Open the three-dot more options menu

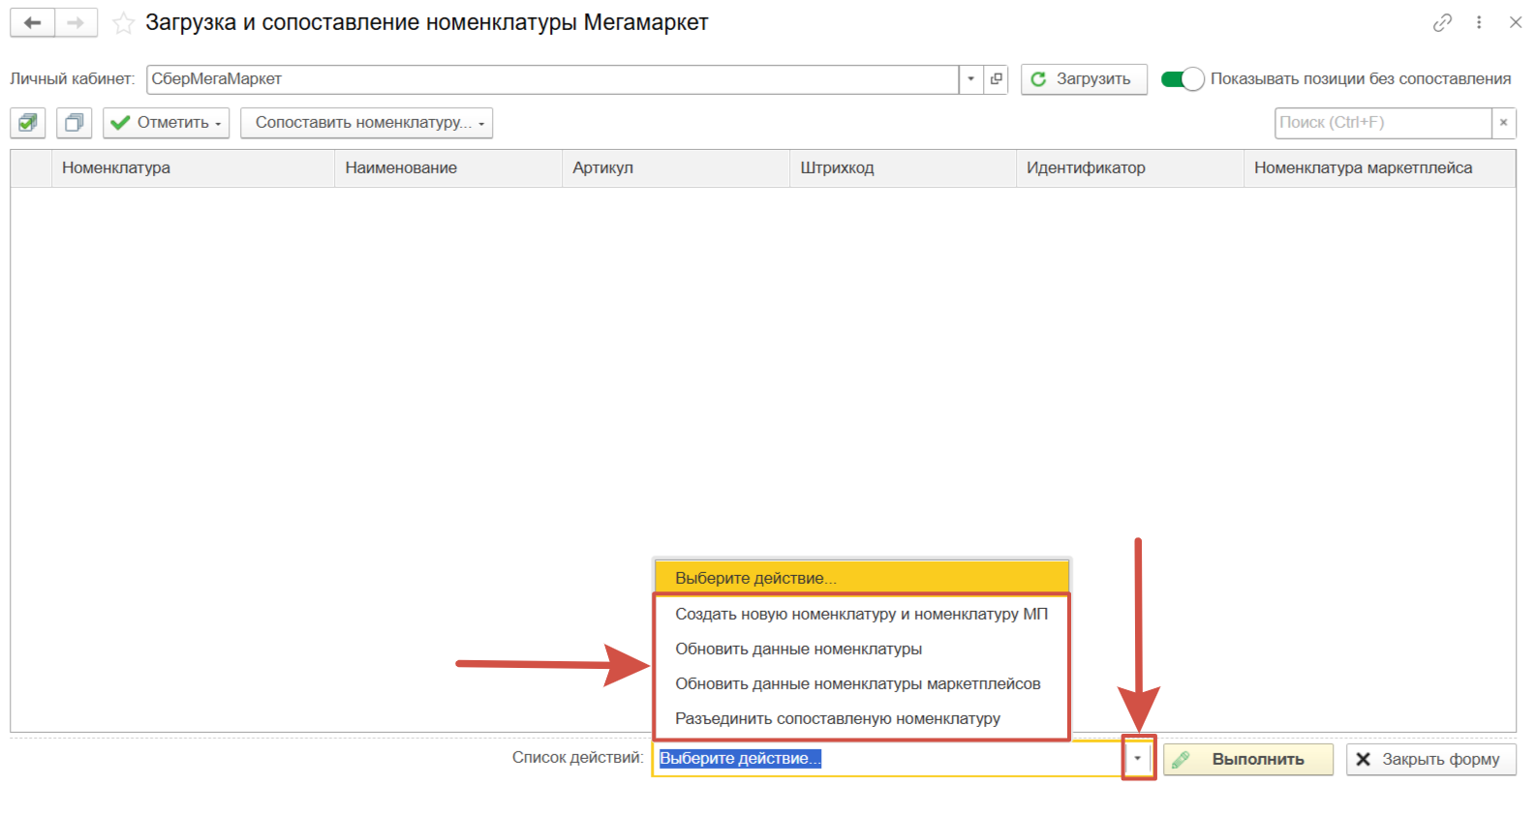point(1479,22)
